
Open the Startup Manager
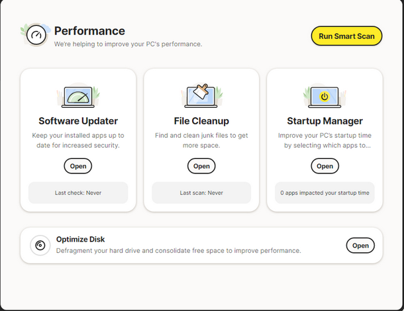(325, 166)
